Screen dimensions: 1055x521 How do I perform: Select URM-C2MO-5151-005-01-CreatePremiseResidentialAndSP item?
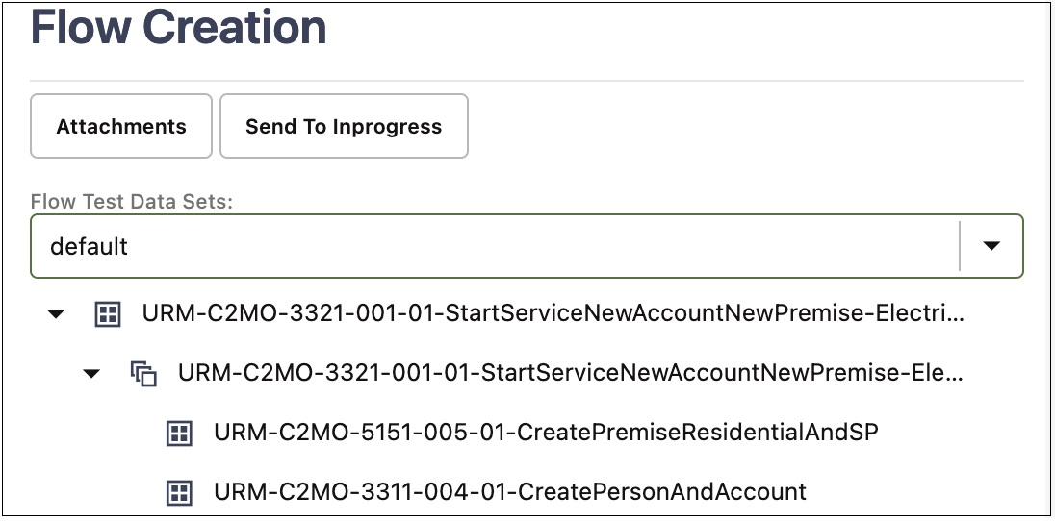pos(547,433)
